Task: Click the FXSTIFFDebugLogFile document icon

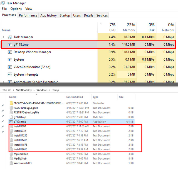Action: click(11, 112)
